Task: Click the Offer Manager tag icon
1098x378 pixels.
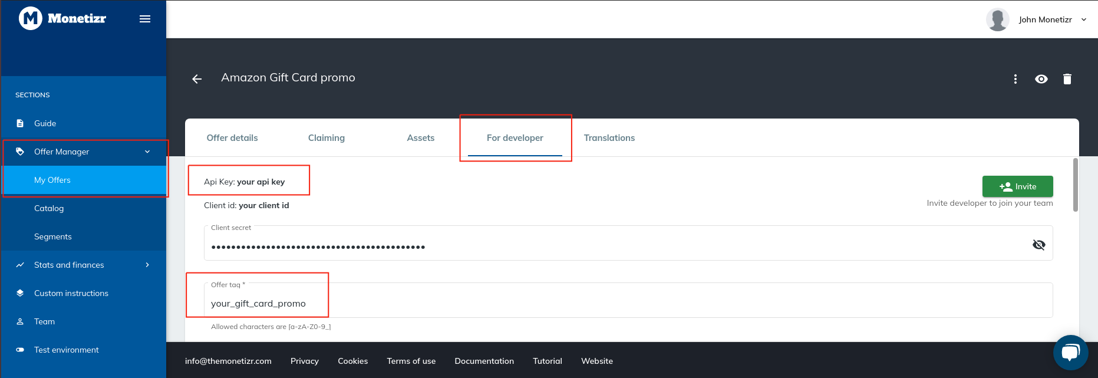Action: click(x=20, y=152)
